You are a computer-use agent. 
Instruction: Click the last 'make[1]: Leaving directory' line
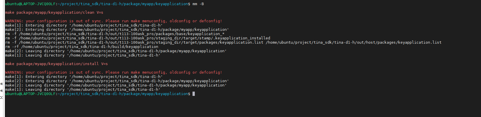coord(83,89)
